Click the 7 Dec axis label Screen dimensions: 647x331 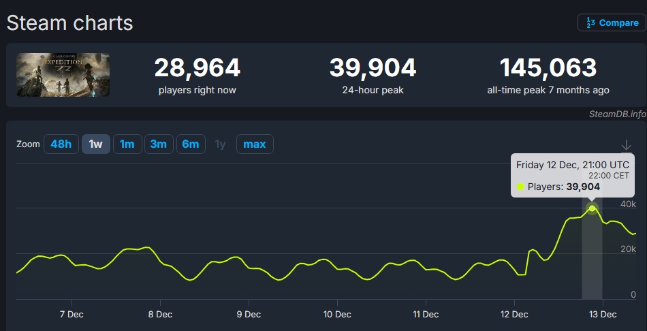[x=72, y=314]
